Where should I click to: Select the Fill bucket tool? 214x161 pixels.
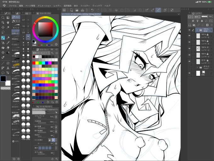click(3, 48)
